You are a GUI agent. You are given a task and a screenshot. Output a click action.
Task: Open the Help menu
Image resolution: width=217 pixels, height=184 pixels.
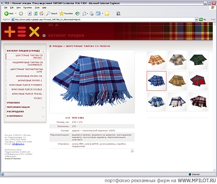tap(44, 8)
